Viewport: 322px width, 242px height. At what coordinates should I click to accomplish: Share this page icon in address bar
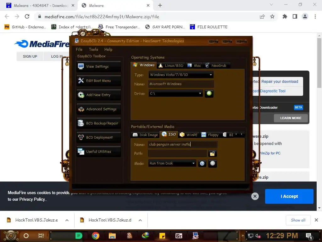[262, 16]
